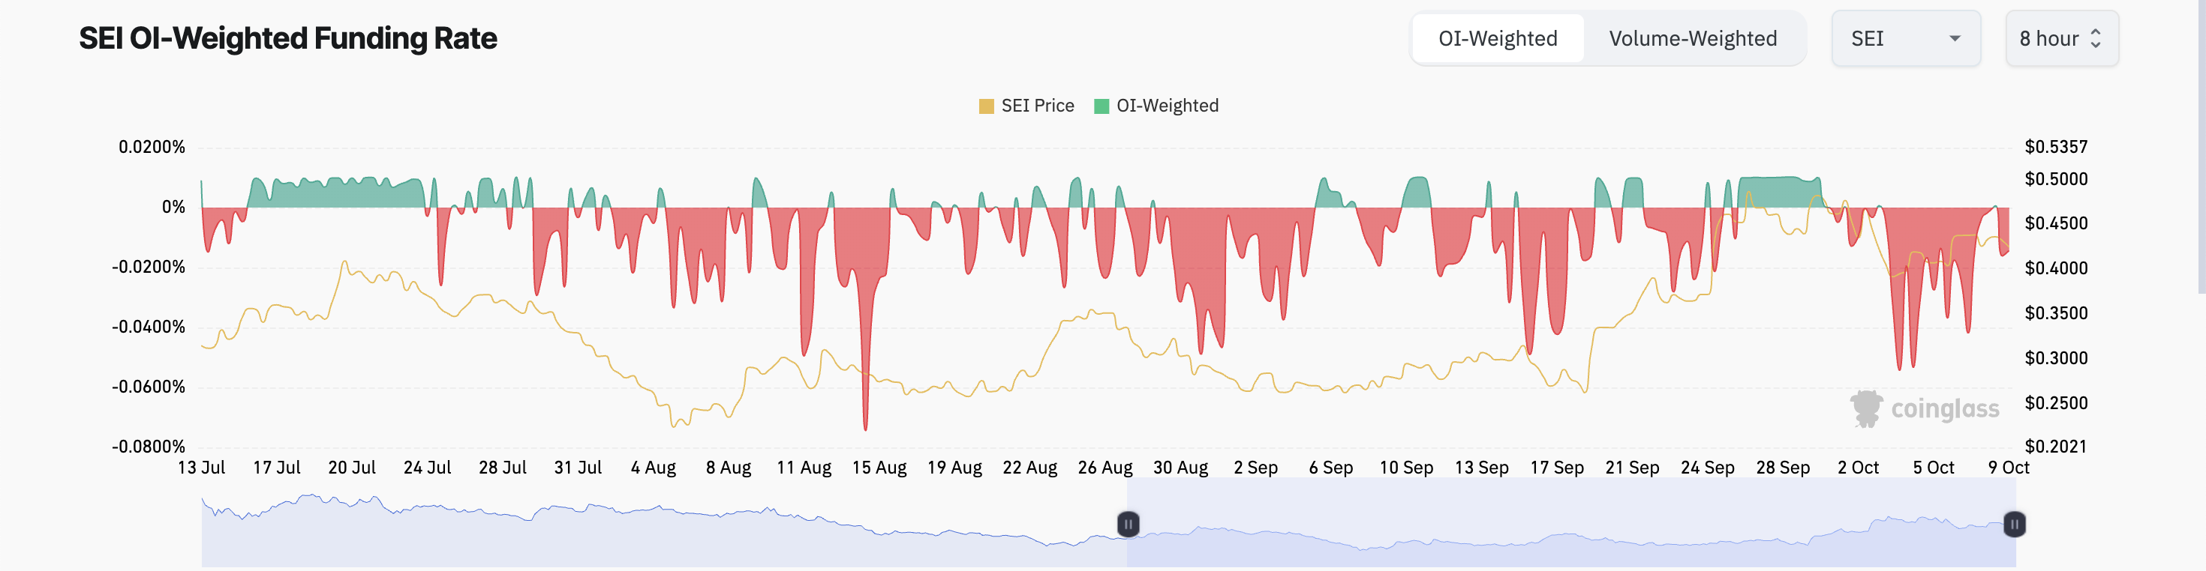Viewport: 2206px width, 571px height.
Task: Click the green area near 20 Jul
Action: click(x=351, y=194)
